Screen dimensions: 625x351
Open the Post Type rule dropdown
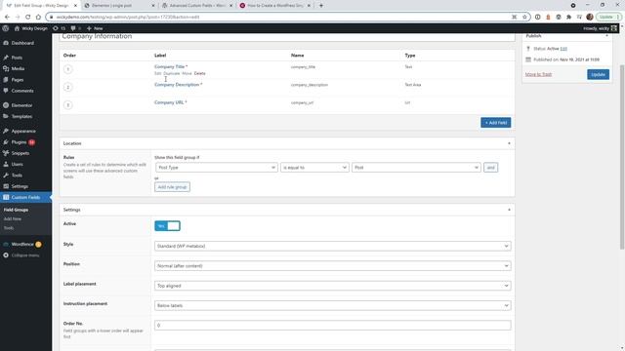(217, 168)
